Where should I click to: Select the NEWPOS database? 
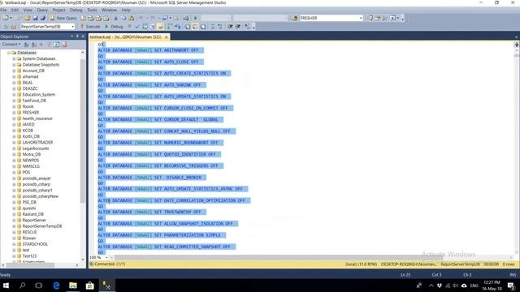(31, 161)
